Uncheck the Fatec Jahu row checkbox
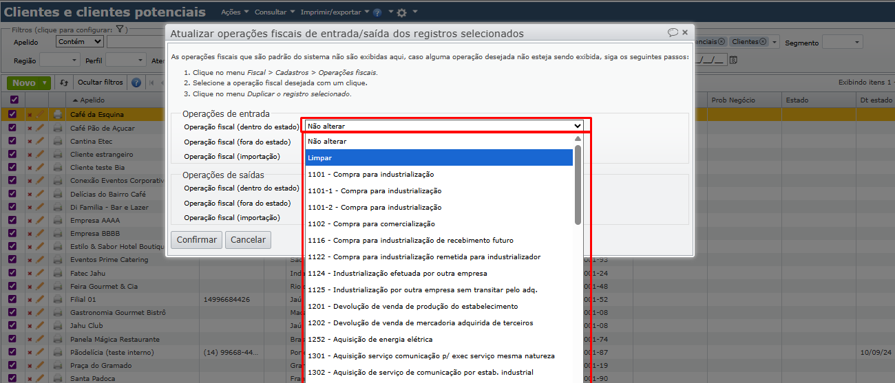The height and width of the screenshot is (383, 895). 13,273
